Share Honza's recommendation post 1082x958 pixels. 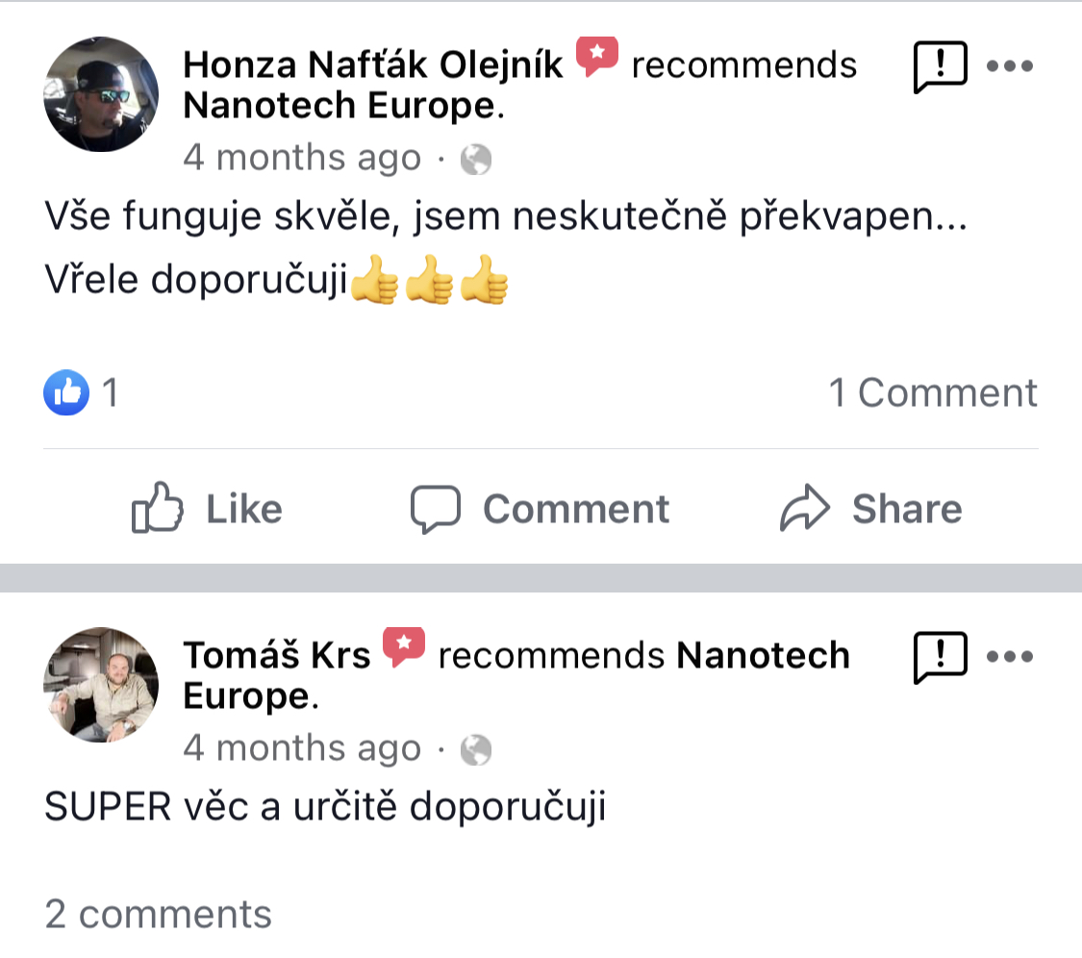point(870,509)
